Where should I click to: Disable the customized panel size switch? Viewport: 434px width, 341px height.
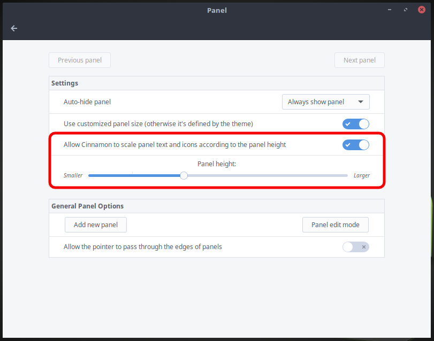pyautogui.click(x=356, y=124)
